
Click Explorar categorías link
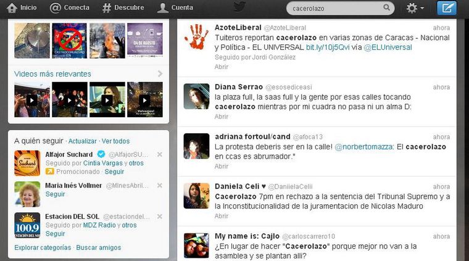pyautogui.click(x=43, y=247)
